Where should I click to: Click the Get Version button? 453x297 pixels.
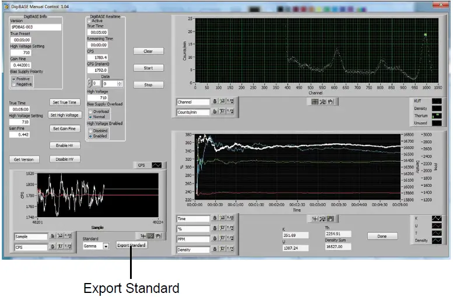pos(24,160)
